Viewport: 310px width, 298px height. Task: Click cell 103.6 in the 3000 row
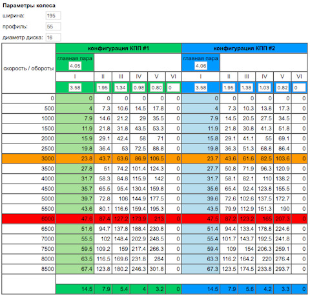[282, 158]
